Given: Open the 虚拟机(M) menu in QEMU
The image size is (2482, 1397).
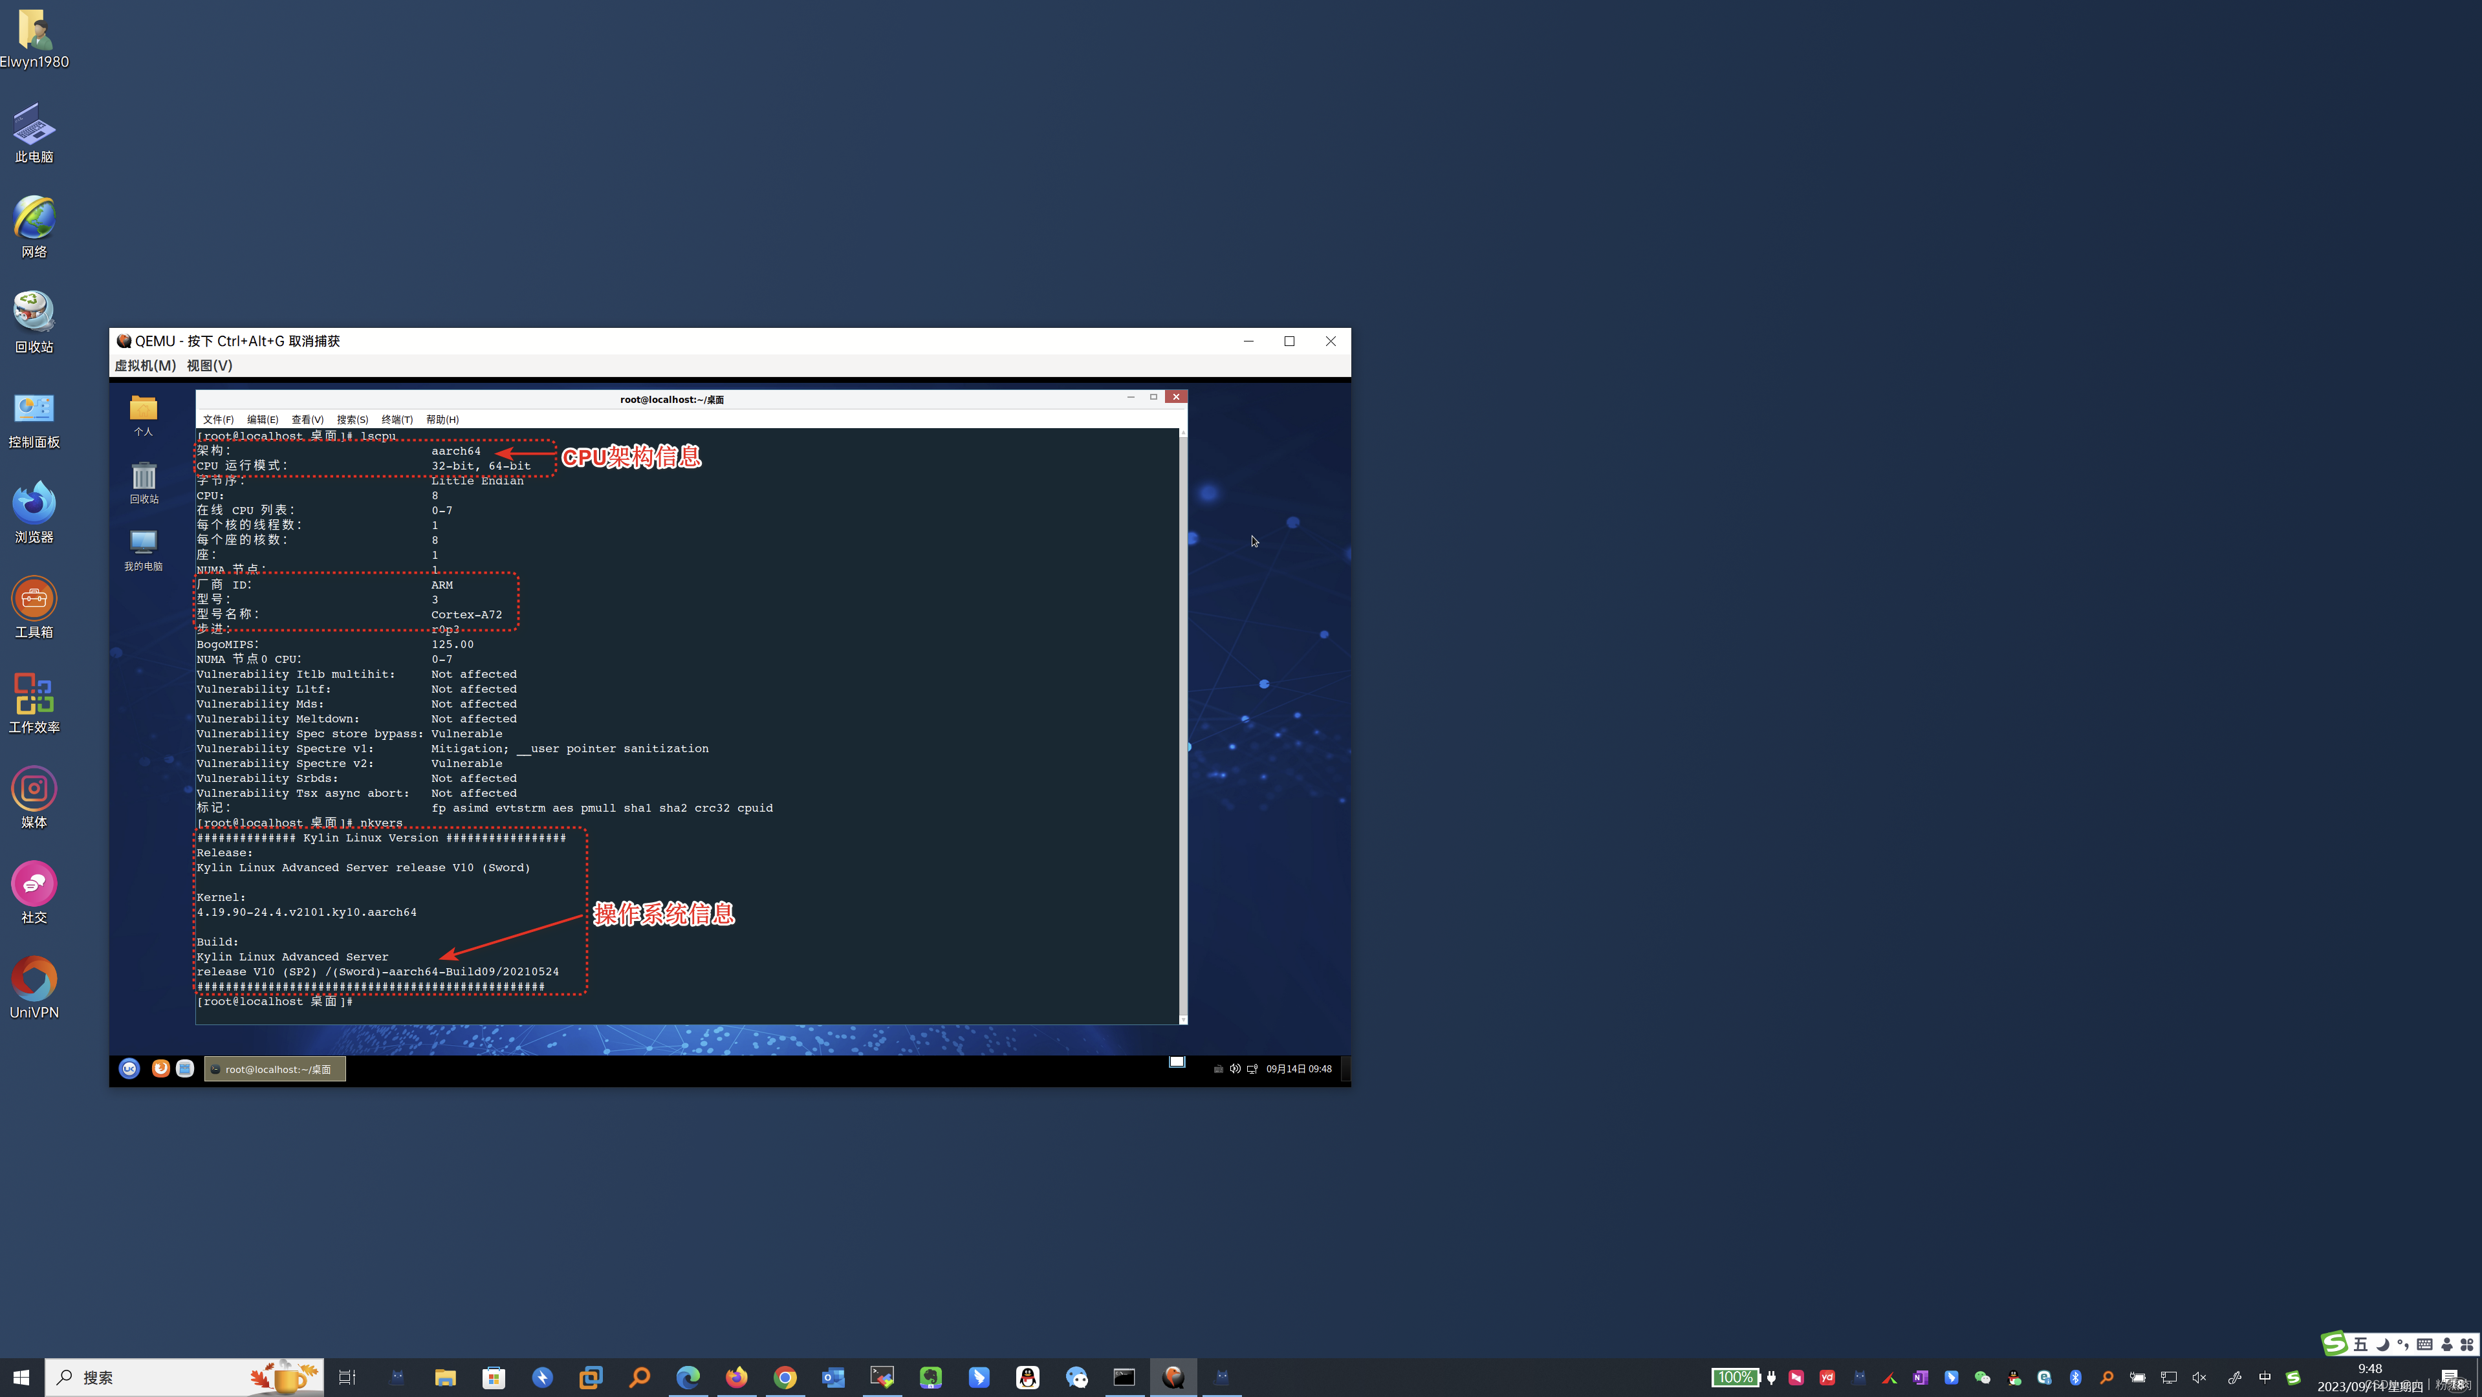Looking at the screenshot, I should (x=144, y=365).
